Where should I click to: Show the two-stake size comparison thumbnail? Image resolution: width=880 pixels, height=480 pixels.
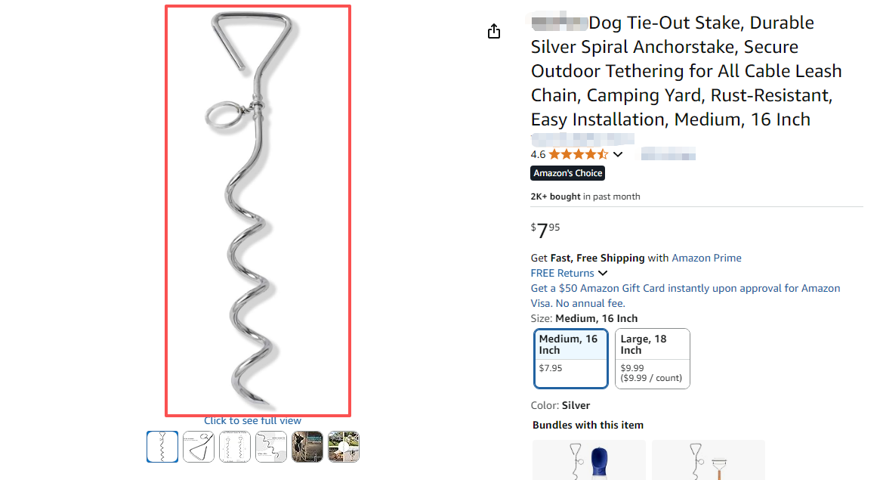click(235, 447)
